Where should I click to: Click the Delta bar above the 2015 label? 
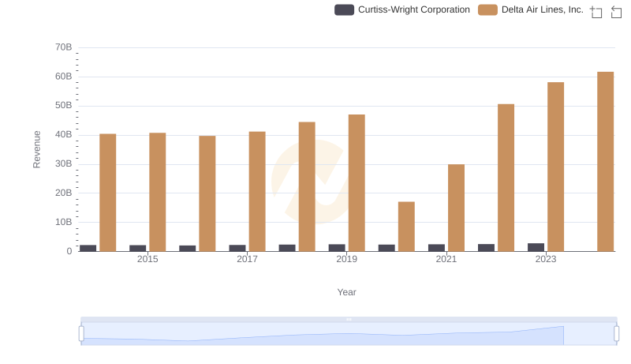point(157,192)
